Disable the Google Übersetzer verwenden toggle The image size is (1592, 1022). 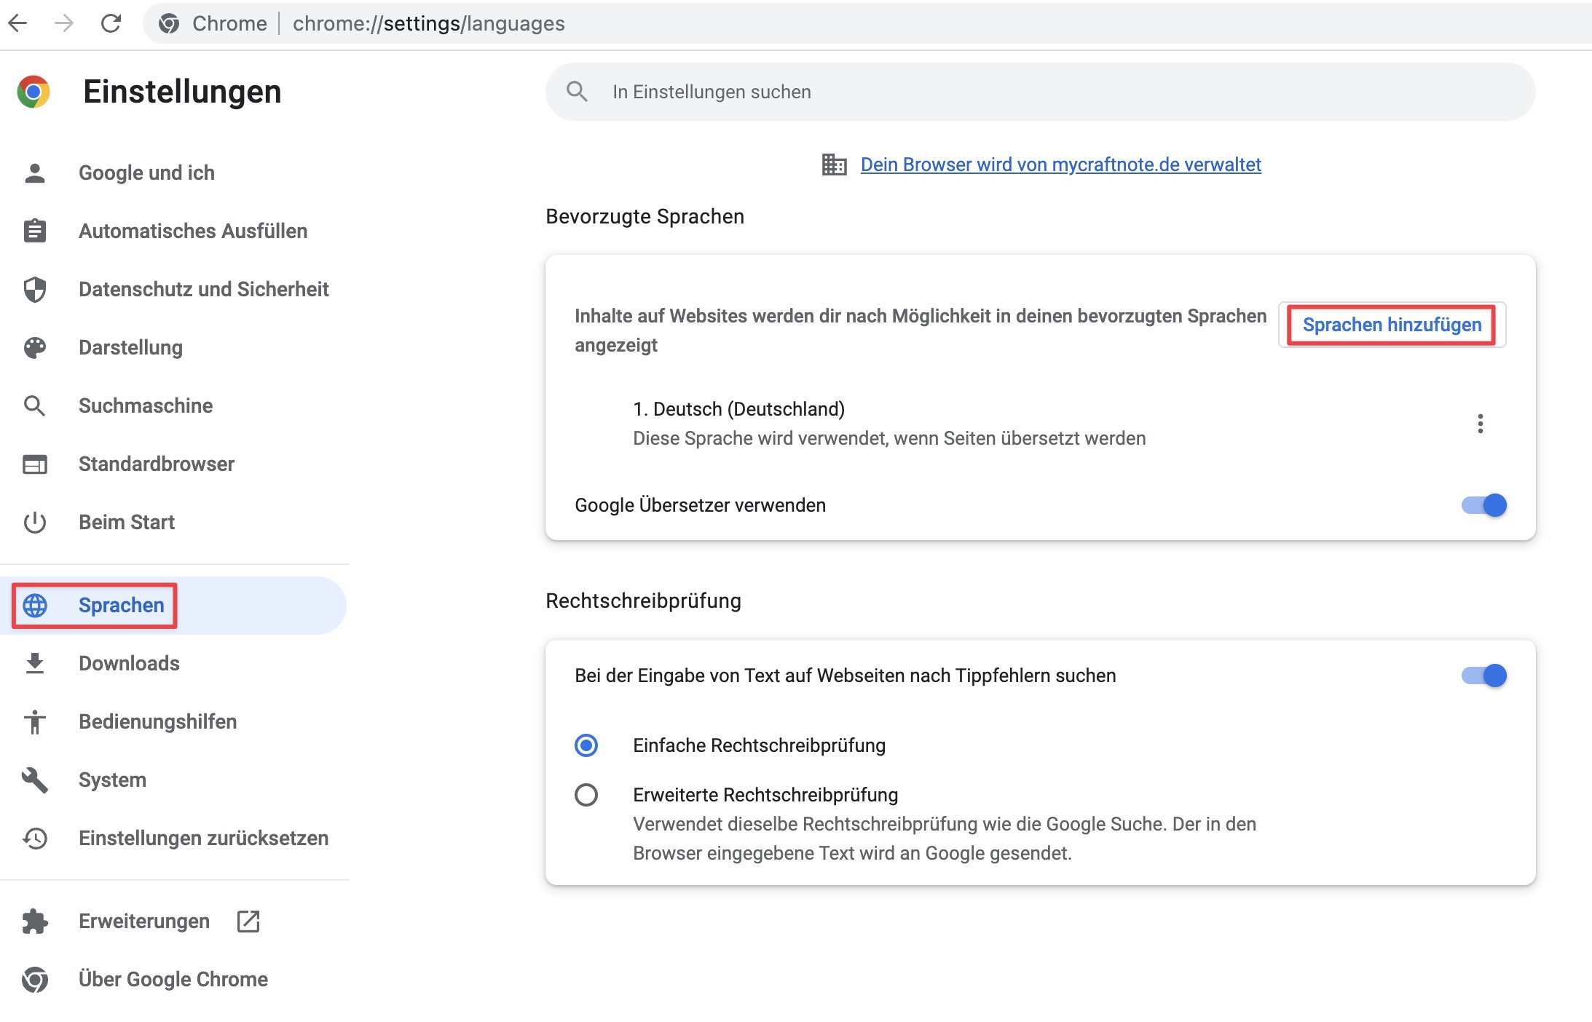point(1483,505)
